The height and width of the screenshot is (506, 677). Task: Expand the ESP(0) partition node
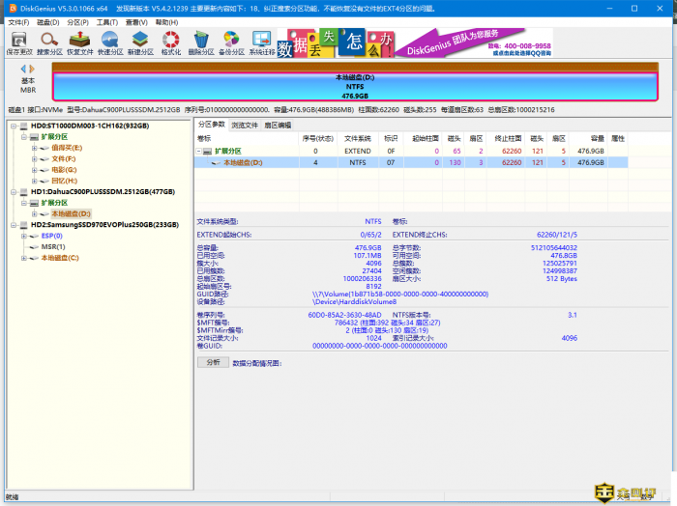[24, 235]
